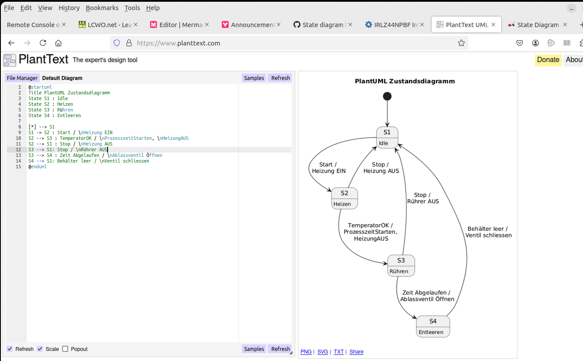Click the File Manager button
Viewport: 583px width, 361px height.
22,78
